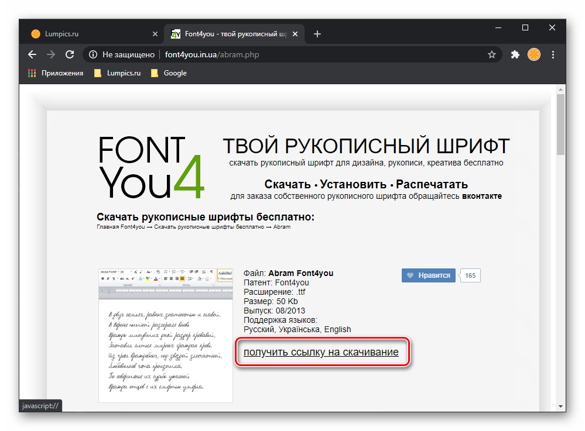Click the 'Скачать • Установить • Распечатать' text
The height and width of the screenshot is (431, 585).
pos(366,184)
